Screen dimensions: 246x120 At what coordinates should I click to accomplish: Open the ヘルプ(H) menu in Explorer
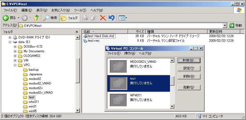97,10
